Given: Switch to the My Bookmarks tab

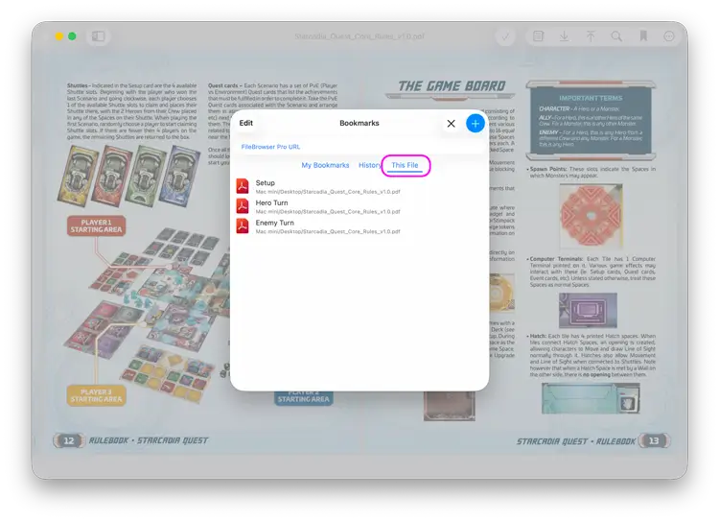Looking at the screenshot, I should [x=325, y=166].
